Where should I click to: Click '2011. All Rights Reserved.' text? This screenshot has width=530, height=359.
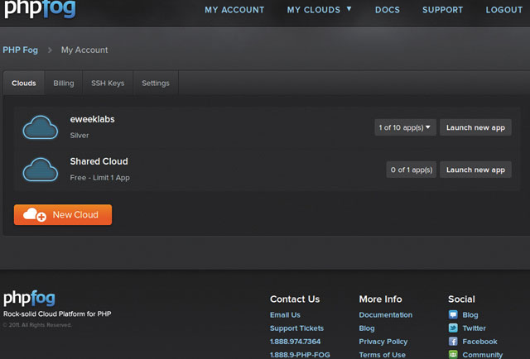click(x=37, y=325)
